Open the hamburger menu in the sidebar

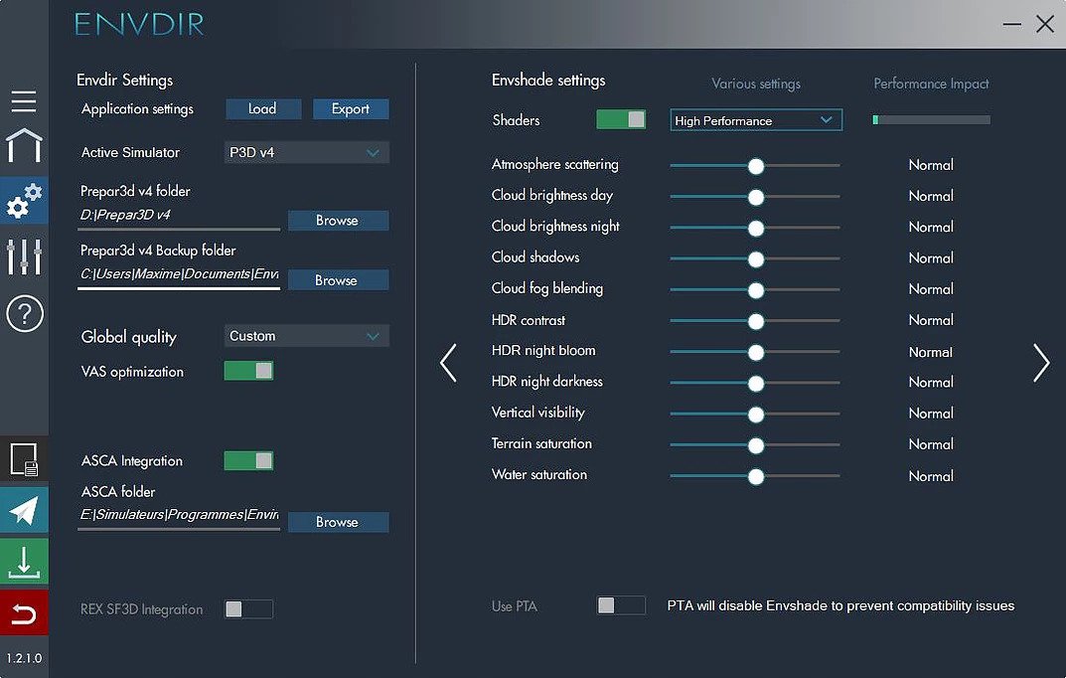click(x=23, y=100)
